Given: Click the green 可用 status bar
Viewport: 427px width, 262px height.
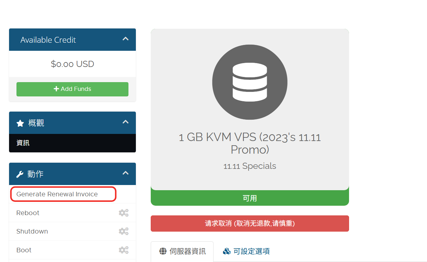Looking at the screenshot, I should click(x=250, y=198).
